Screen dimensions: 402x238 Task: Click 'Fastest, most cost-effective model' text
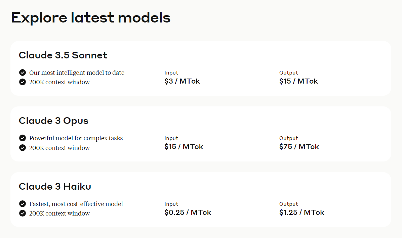[76, 204]
